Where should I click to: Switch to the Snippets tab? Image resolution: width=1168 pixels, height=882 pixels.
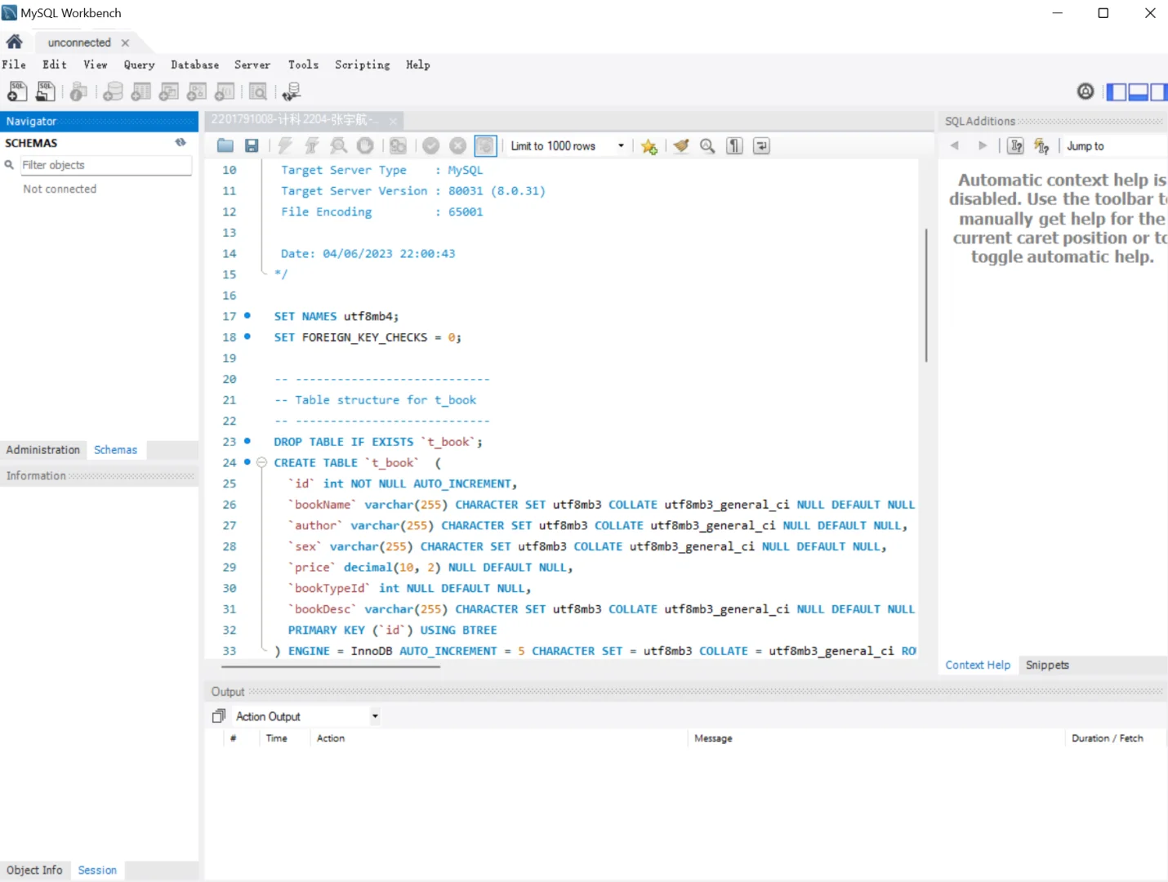pos(1047,665)
